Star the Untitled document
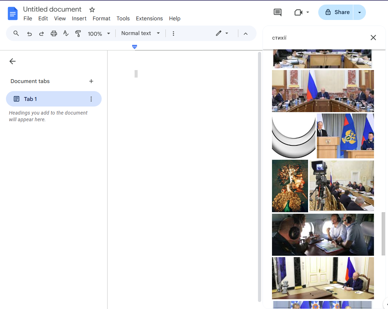This screenshot has height=309, width=388. (x=92, y=10)
